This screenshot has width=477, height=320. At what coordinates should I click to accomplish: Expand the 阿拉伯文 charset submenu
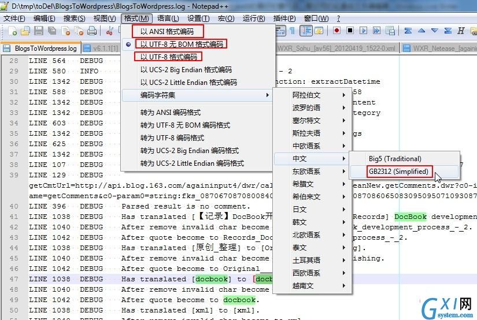[312, 95]
